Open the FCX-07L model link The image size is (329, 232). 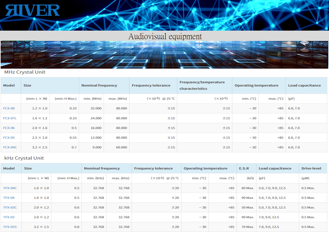click(x=10, y=118)
